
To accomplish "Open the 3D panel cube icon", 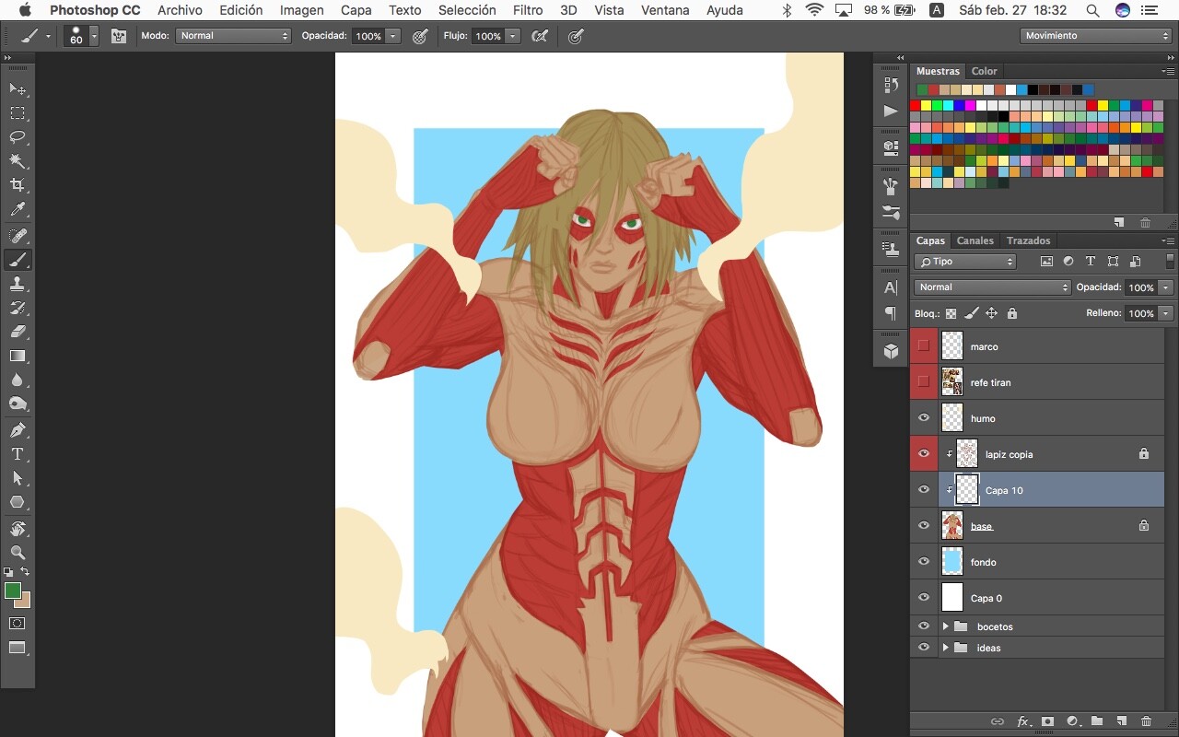I will pos(891,351).
